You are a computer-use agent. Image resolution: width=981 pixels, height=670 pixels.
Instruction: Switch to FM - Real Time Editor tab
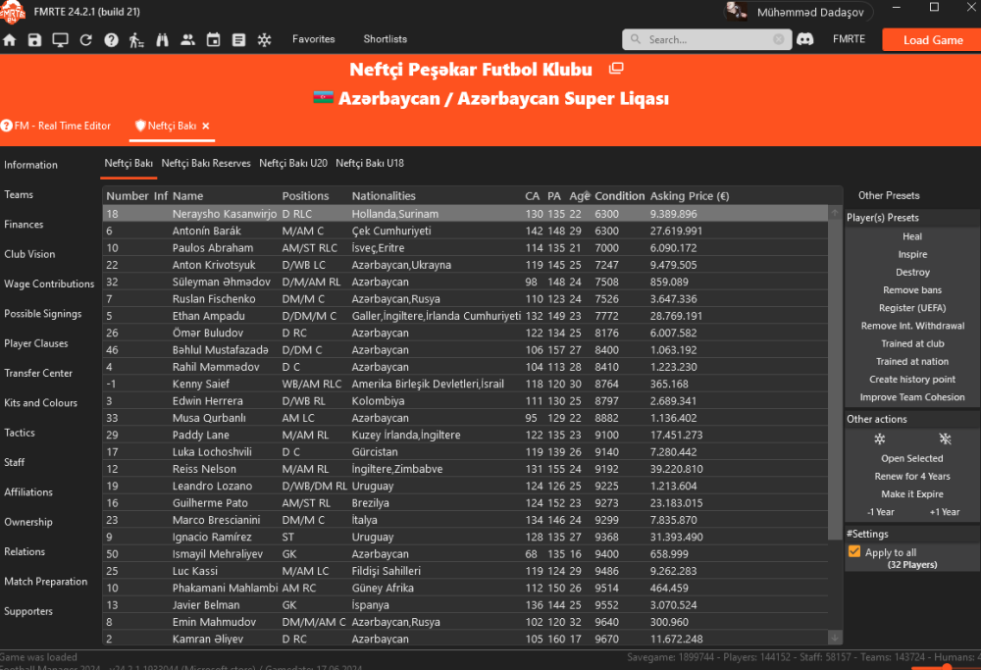(56, 126)
